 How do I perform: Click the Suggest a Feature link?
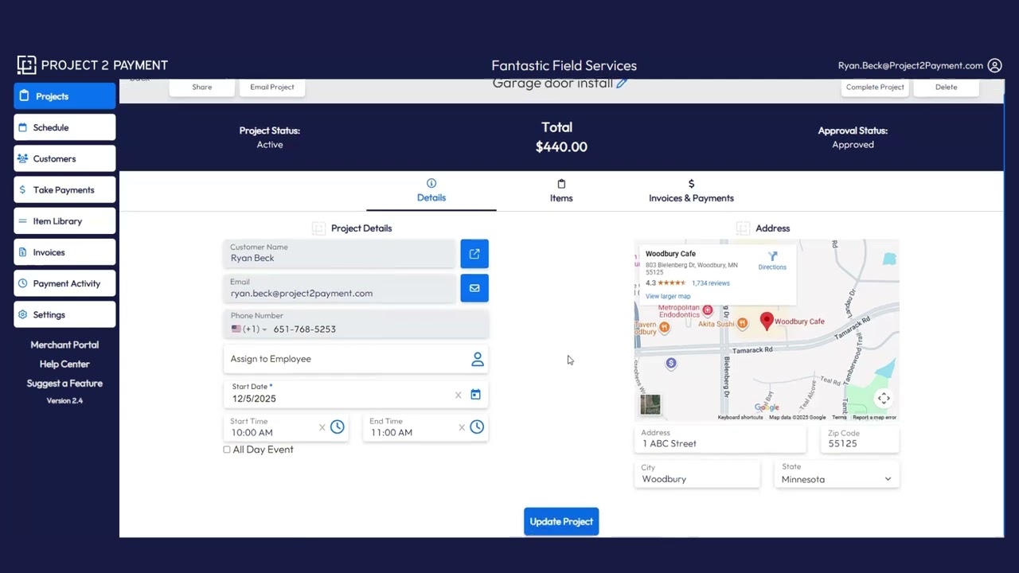(x=64, y=383)
